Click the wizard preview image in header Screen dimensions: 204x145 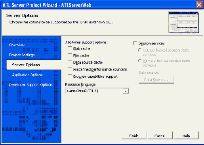click(184, 23)
